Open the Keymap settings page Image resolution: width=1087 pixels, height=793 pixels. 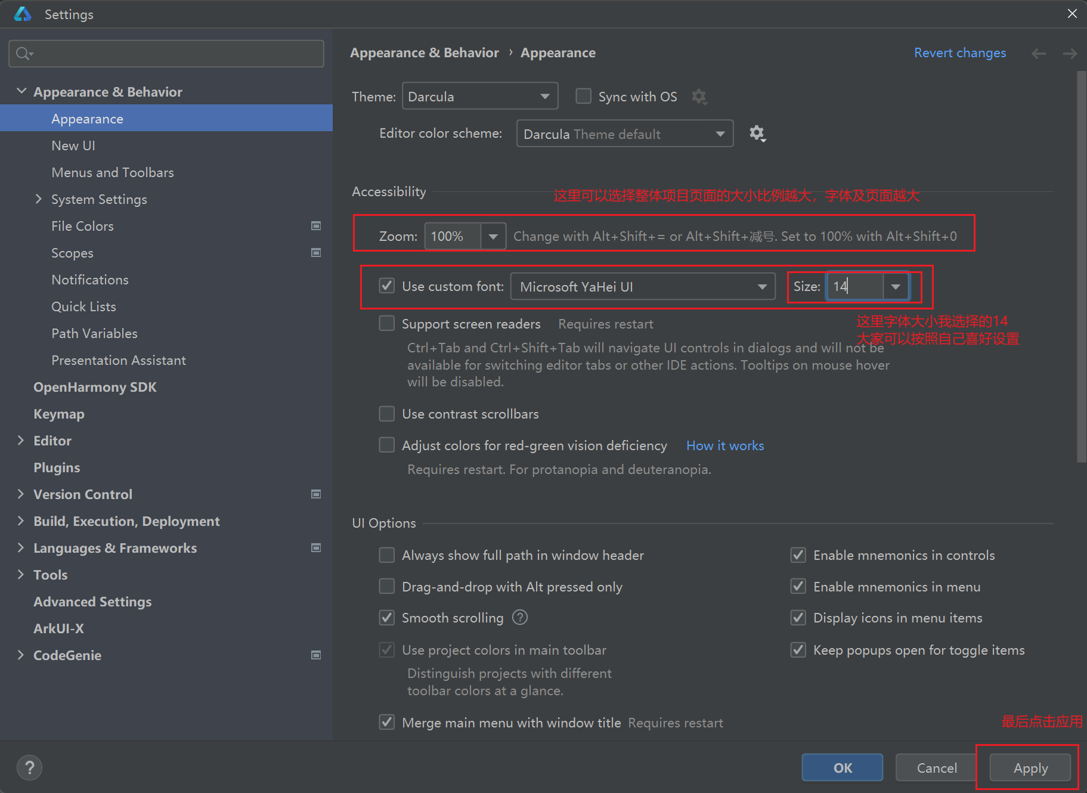tap(58, 414)
